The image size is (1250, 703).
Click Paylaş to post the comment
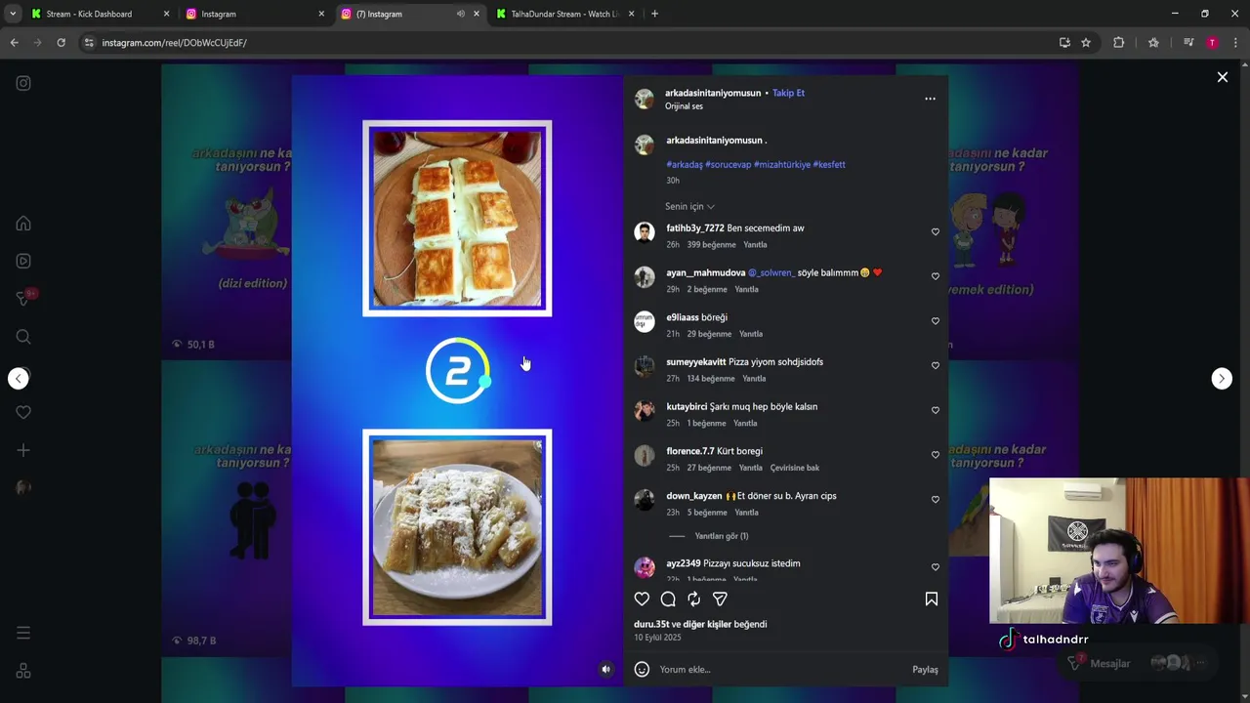point(925,670)
